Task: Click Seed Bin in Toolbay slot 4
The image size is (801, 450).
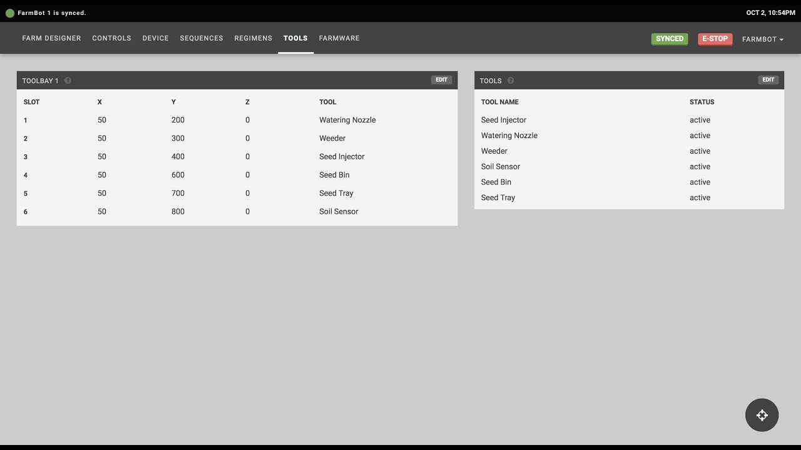Action: (x=334, y=175)
